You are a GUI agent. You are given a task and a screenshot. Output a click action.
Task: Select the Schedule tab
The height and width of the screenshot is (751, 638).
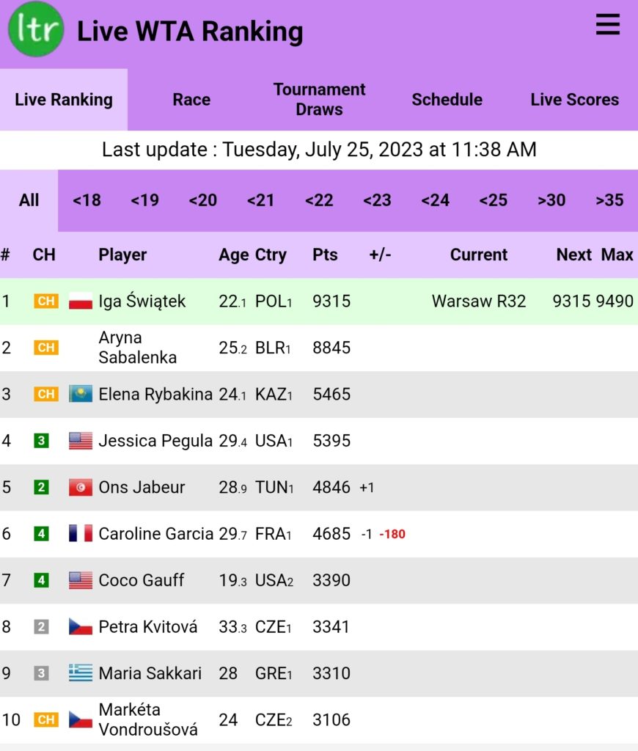tap(447, 100)
